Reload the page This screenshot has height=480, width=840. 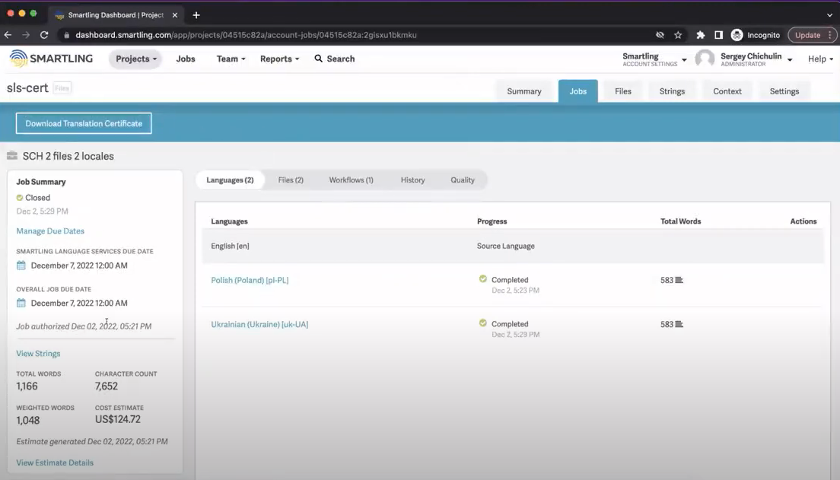click(44, 35)
